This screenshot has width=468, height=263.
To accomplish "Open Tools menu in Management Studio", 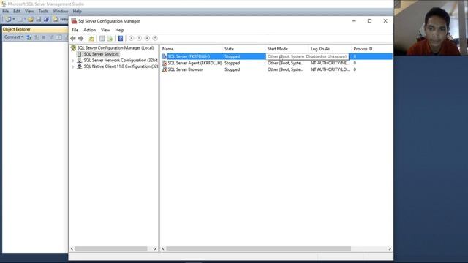I will [43, 12].
